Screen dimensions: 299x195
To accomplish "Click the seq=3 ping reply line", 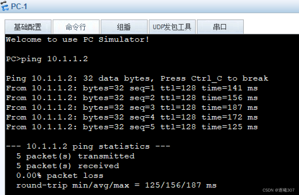I will pos(132,107).
